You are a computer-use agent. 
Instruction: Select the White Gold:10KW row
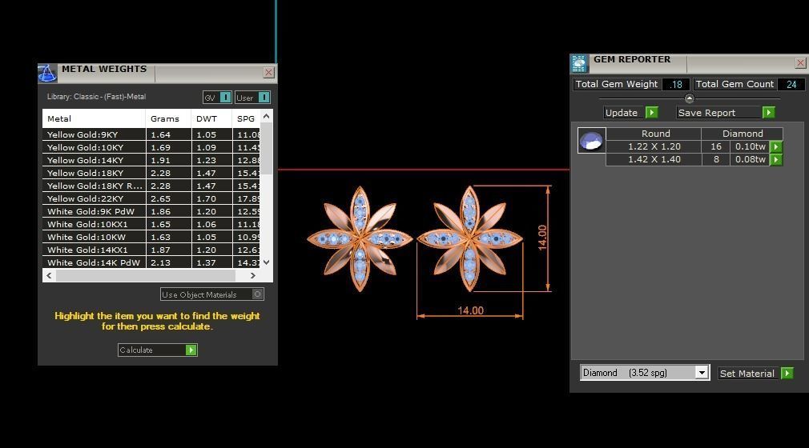point(151,237)
